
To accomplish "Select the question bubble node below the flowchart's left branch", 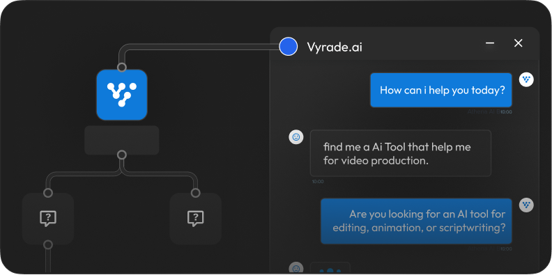I will (x=48, y=219).
